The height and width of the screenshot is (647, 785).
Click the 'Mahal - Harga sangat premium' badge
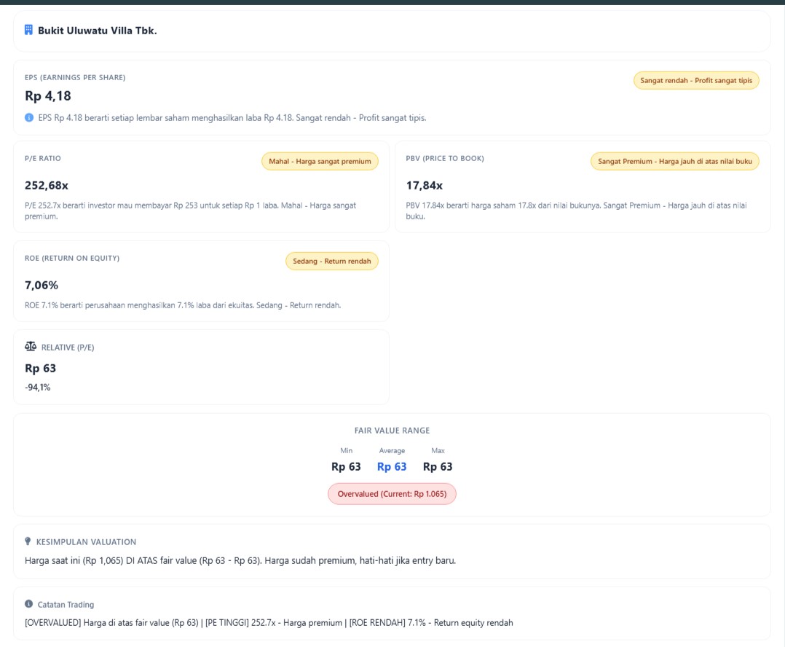(x=320, y=161)
